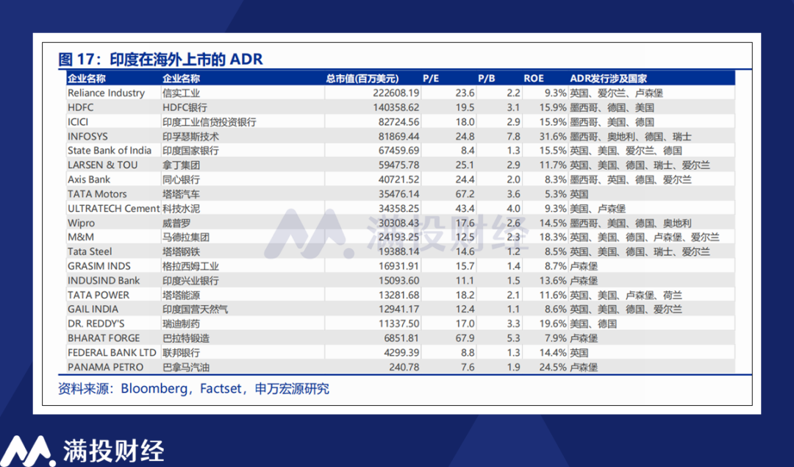Click countries 英国、爱尔兰、卢森堡 in Reliance row
Viewport: 794px width, 467px height.
[616, 93]
